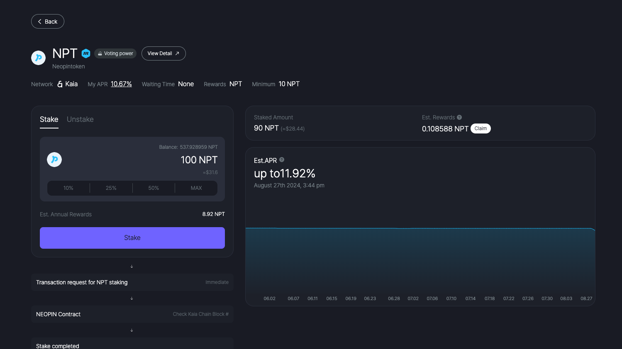Select the 10% amount option
Viewport: 622px width, 349px height.
point(68,188)
